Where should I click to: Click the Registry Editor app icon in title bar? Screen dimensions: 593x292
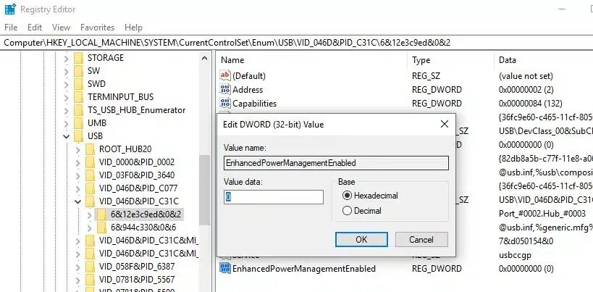pos(10,9)
